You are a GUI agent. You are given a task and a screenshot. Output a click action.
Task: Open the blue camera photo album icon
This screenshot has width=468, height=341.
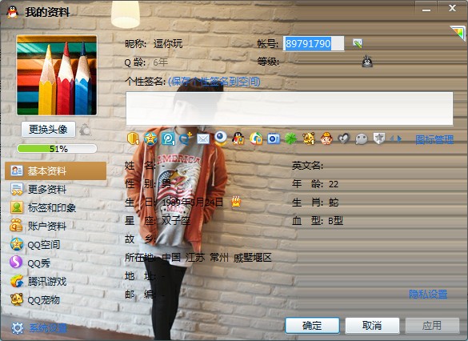click(274, 138)
